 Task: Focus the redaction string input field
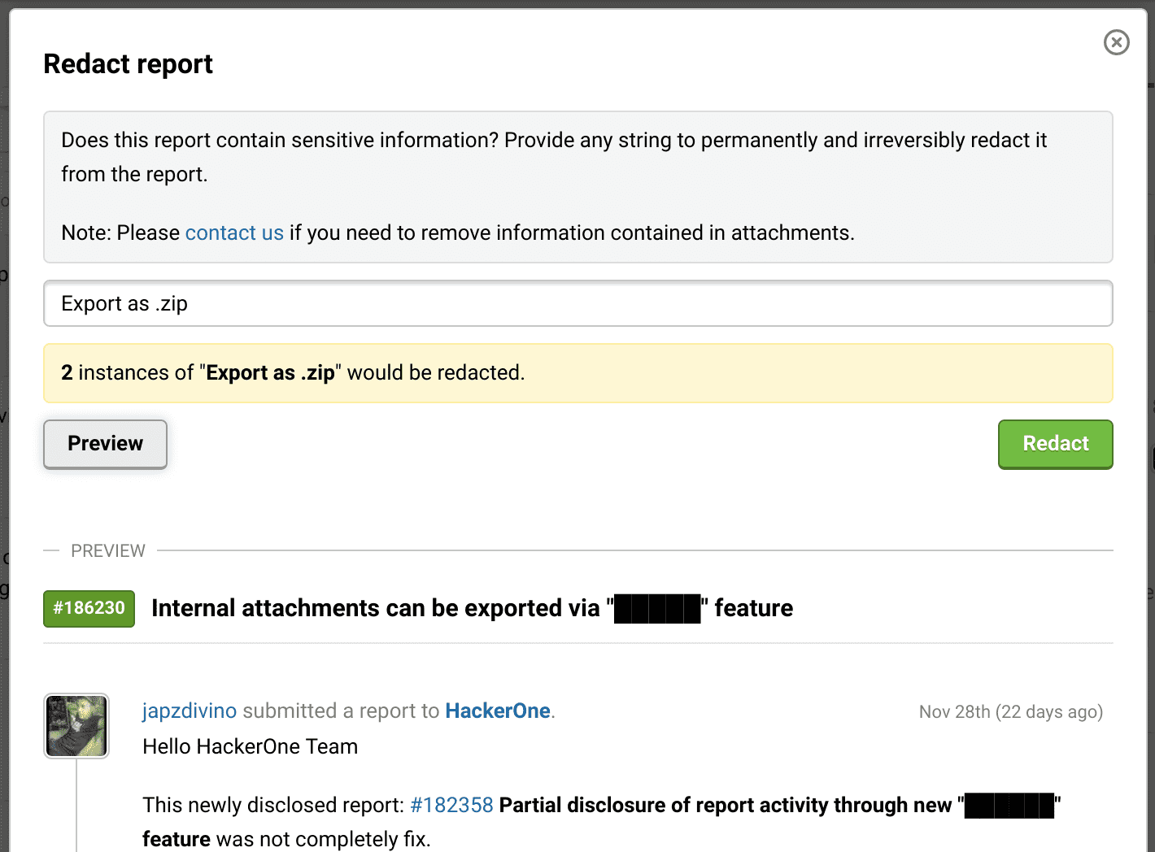click(577, 304)
